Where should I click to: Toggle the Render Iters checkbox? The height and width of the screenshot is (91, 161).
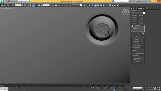point(133,41)
